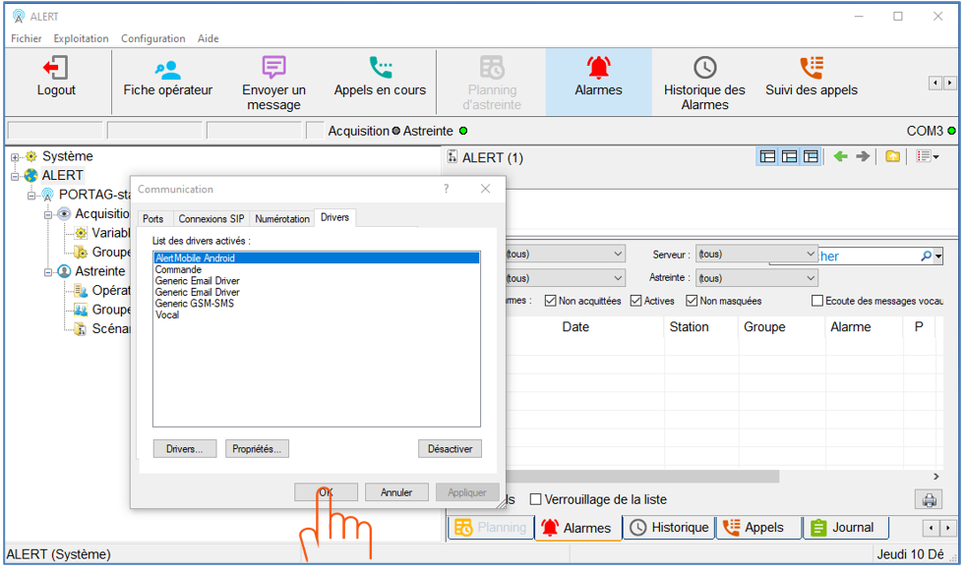Click the horizontal scrollbar under the alarm list
966x571 pixels.
tap(689, 477)
